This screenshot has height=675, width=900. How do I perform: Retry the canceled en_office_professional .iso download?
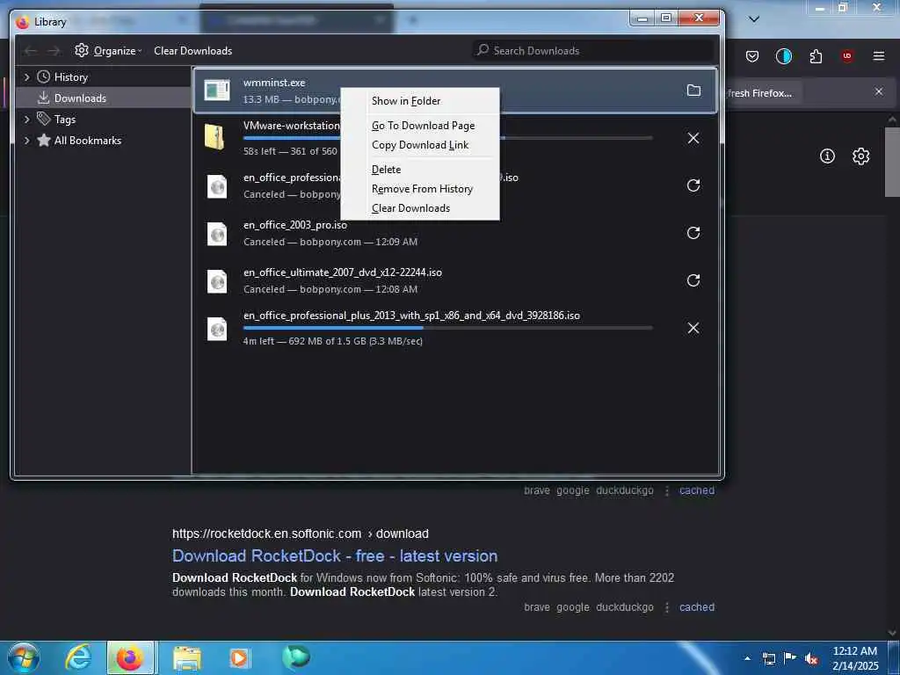(x=693, y=185)
